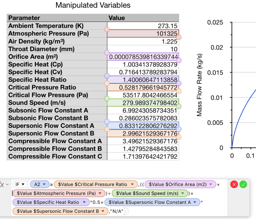Expand the IF function token dropdown
Viewport: 256px width, 219px height.
click(23, 184)
